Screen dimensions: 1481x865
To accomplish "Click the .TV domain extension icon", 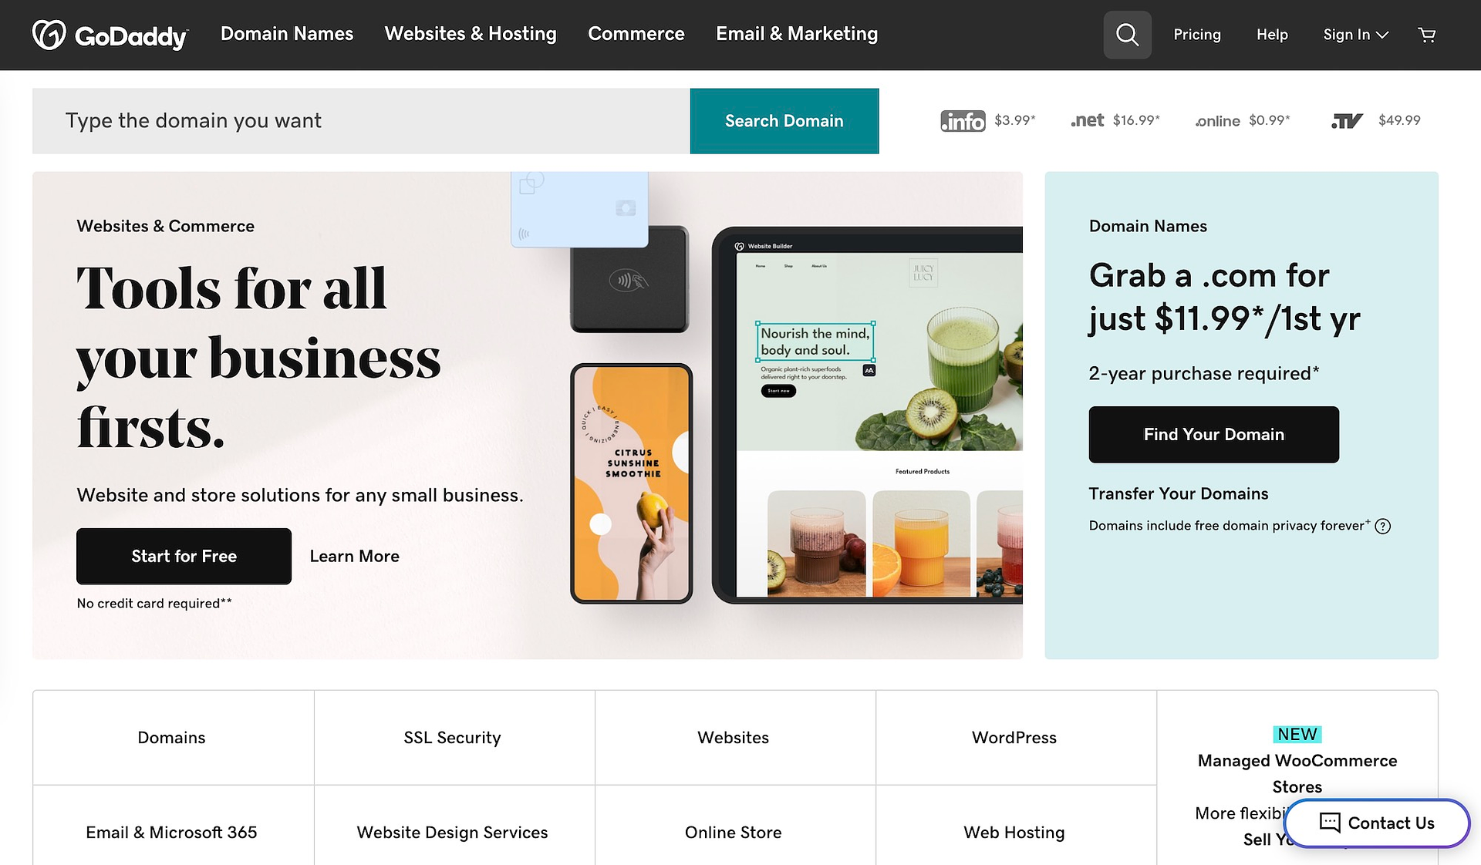I will 1346,120.
